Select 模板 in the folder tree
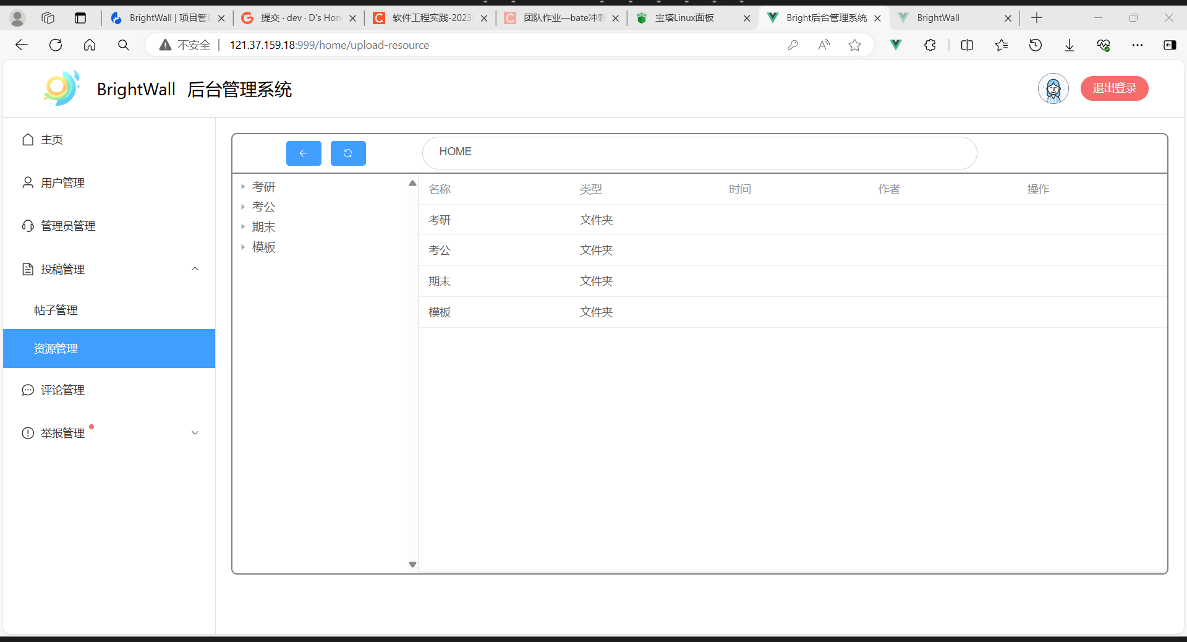The image size is (1187, 642). click(264, 247)
